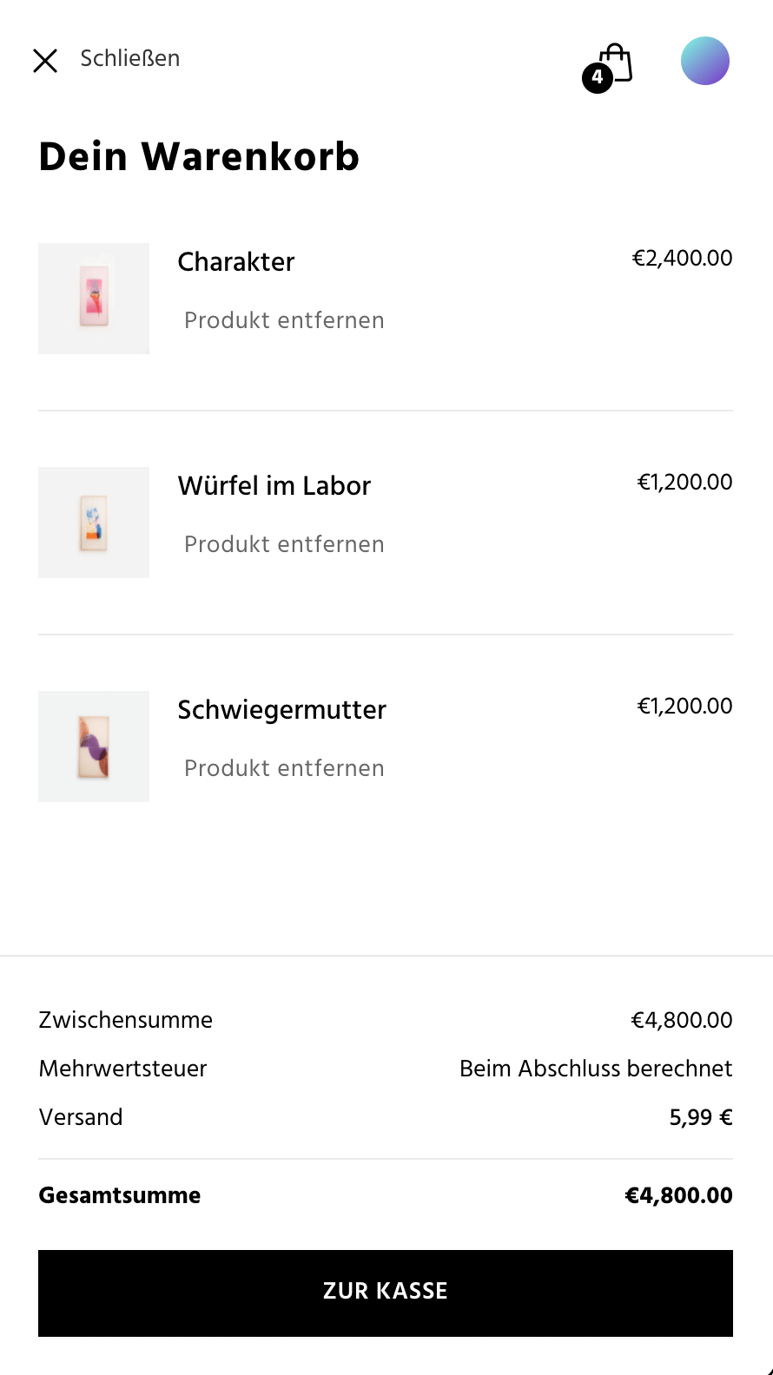Open the Schwiegermutter artwork thumbnail
The image size is (773, 1375).
coord(94,747)
